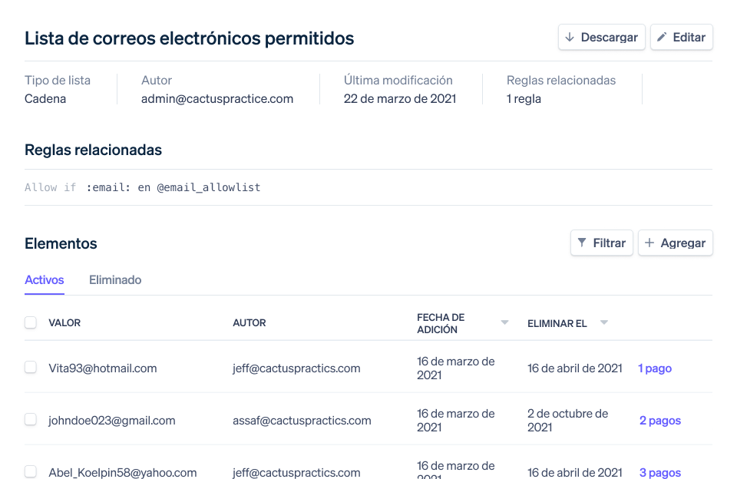Viewport: 737px width, 479px height.
Task: Click the Cadena list type value
Action: coord(45,99)
